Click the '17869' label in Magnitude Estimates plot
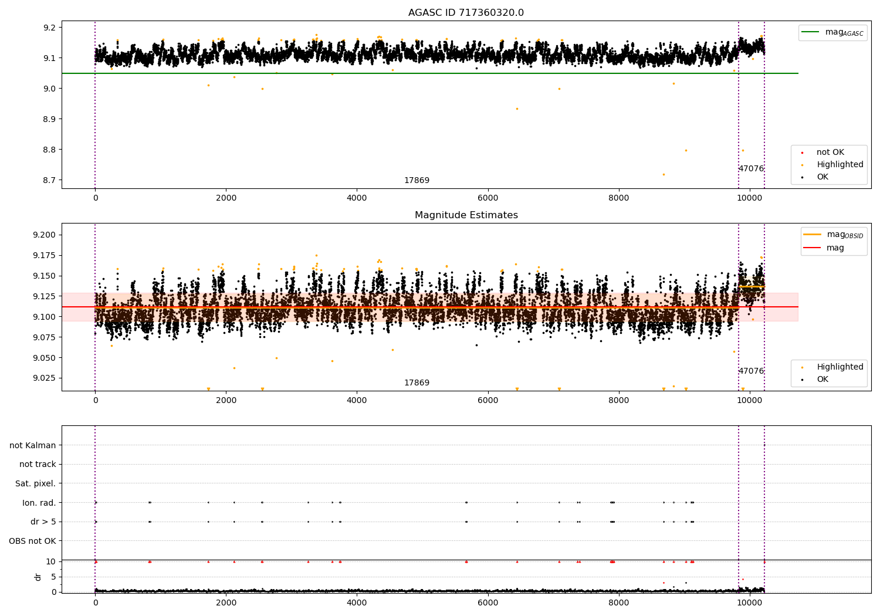Viewport: 880px width, 616px height. 417,383
